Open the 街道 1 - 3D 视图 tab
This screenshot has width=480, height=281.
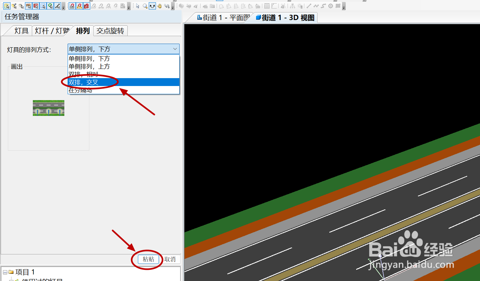point(285,18)
